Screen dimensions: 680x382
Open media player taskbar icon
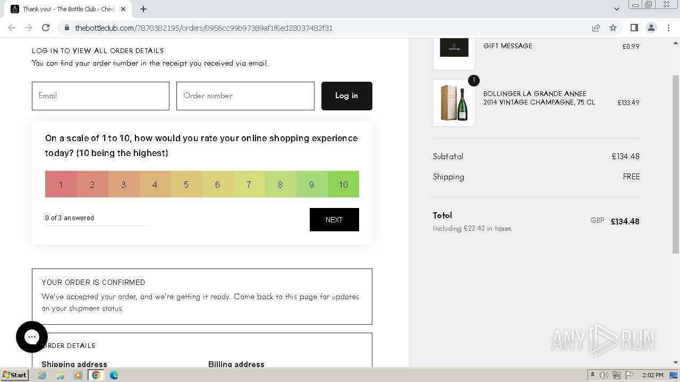pyautogui.click(x=78, y=375)
